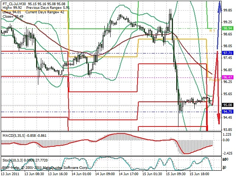Click the blue 94.75 price label

[228, 112]
